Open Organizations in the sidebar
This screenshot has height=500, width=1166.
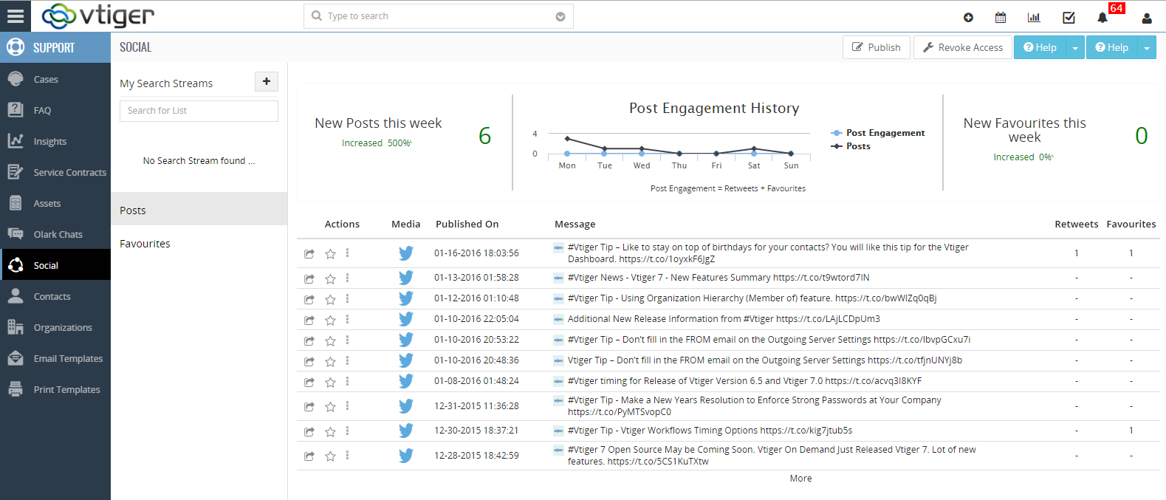(x=55, y=327)
